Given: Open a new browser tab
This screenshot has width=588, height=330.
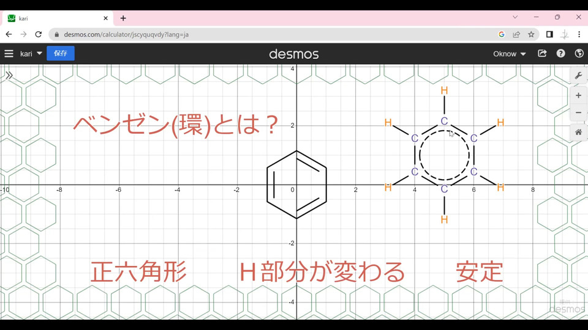Looking at the screenshot, I should 123,18.
